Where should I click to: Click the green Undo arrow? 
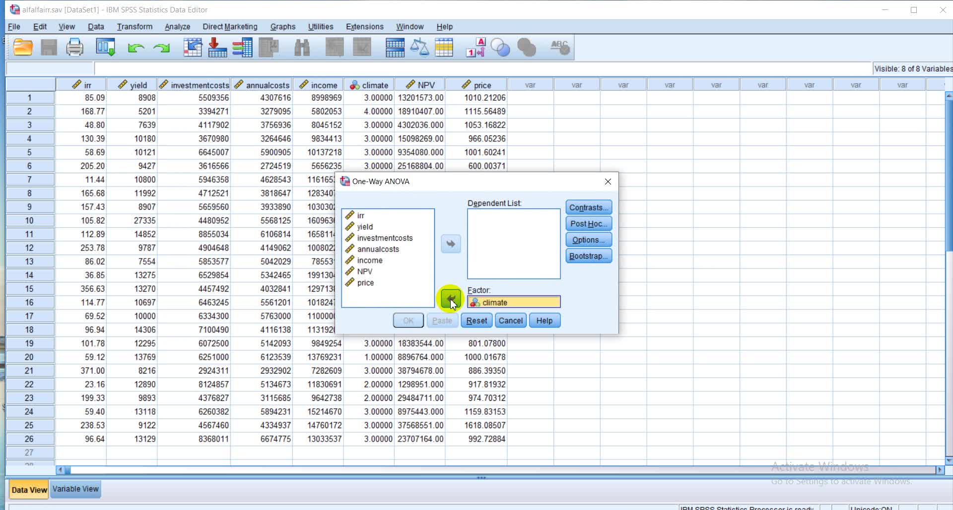point(136,48)
